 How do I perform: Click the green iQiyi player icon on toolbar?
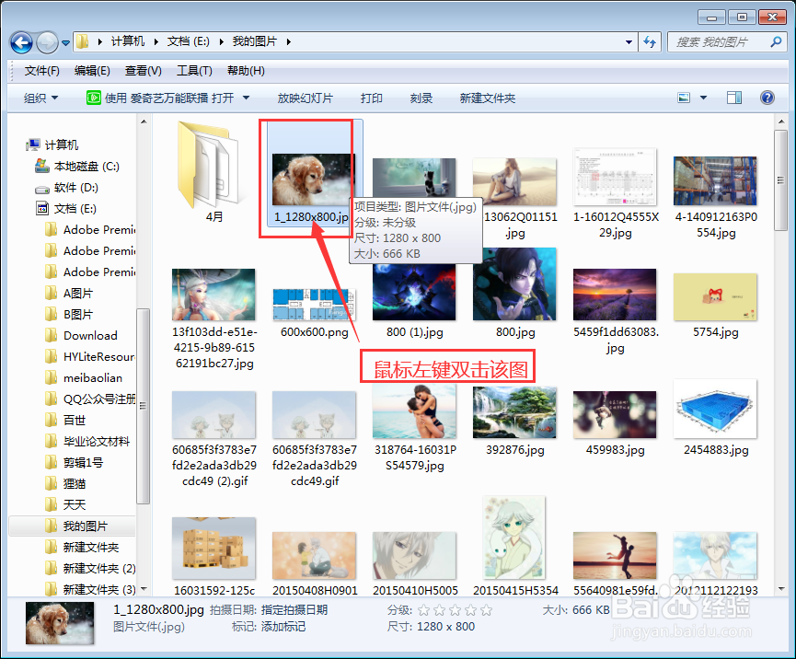(93, 97)
